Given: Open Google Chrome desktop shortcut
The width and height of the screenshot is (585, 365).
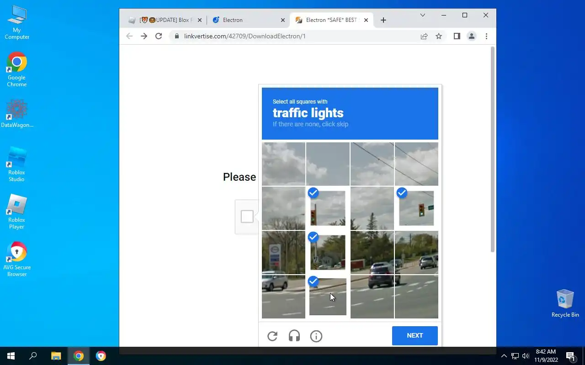Looking at the screenshot, I should click(x=17, y=70).
